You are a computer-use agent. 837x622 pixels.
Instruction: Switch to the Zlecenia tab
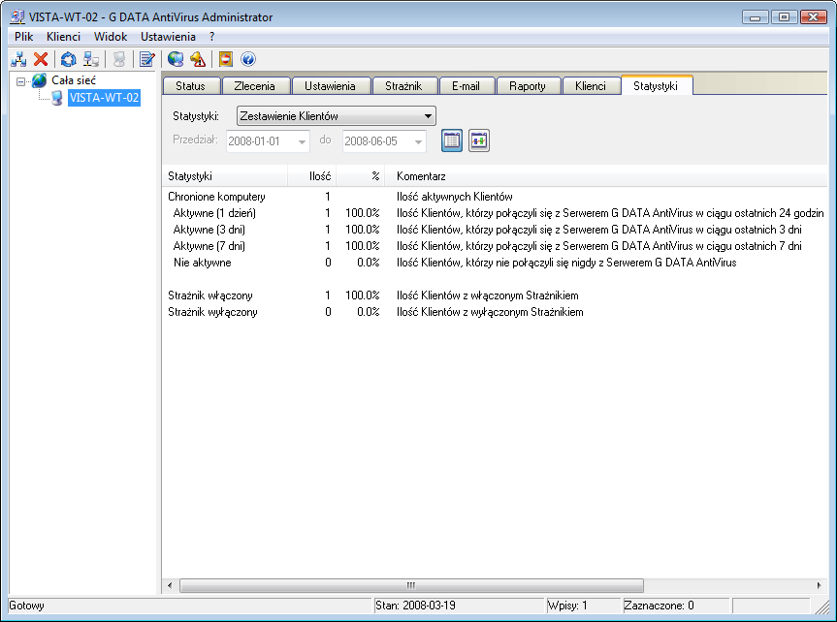click(x=255, y=86)
